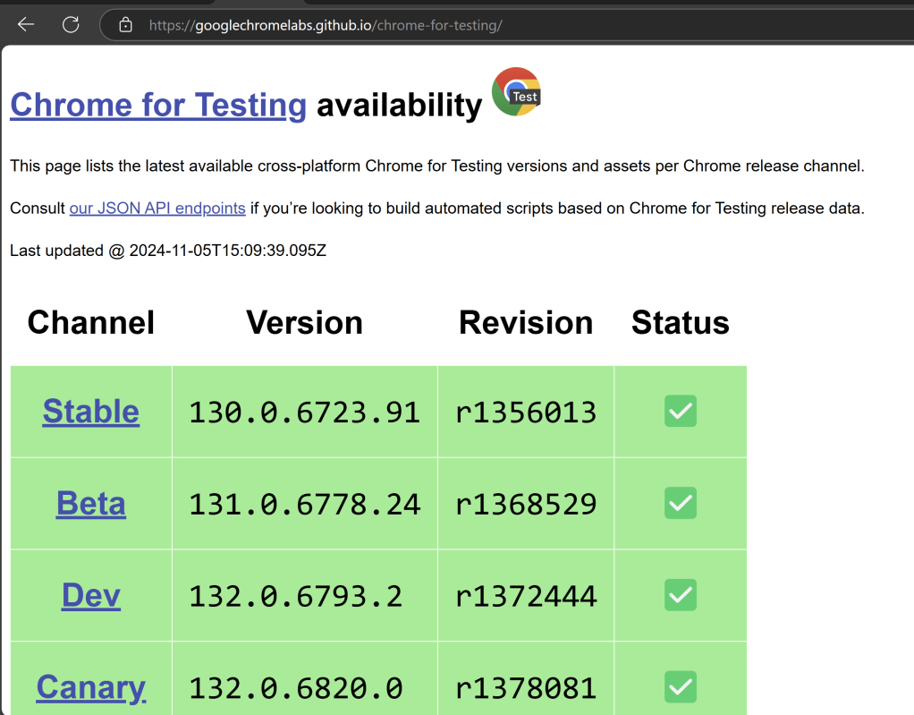Click the Dev channel status checkmark

tap(680, 595)
